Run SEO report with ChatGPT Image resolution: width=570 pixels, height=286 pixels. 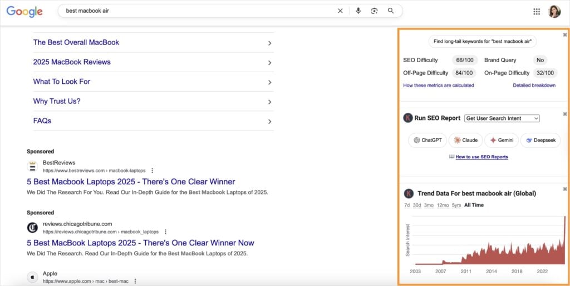tap(427, 141)
